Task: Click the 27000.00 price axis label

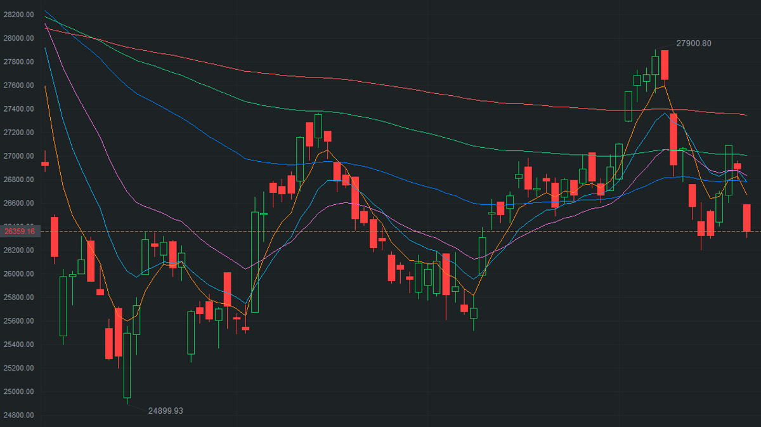Action: coord(18,156)
